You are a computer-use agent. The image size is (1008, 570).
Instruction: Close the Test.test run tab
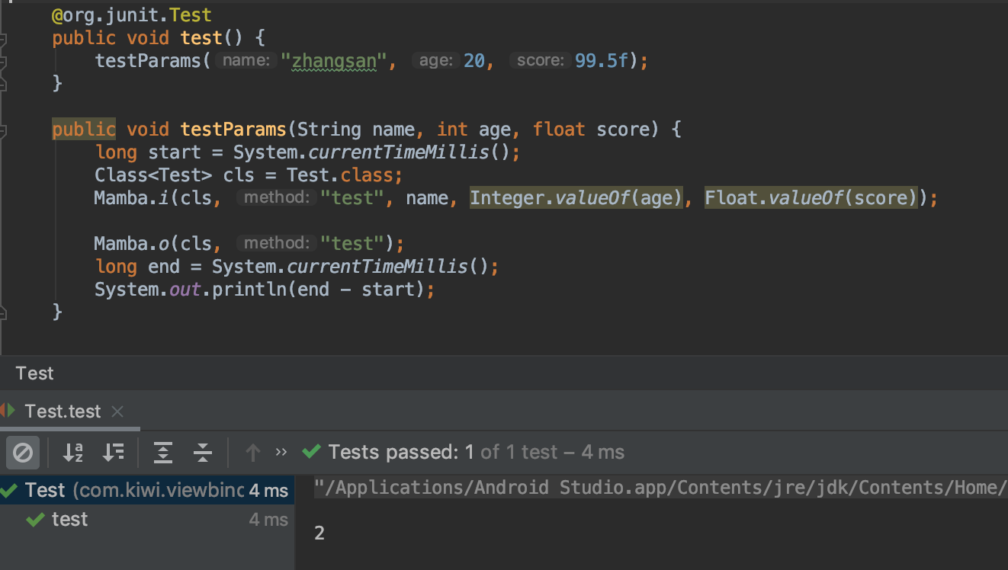[x=117, y=411]
